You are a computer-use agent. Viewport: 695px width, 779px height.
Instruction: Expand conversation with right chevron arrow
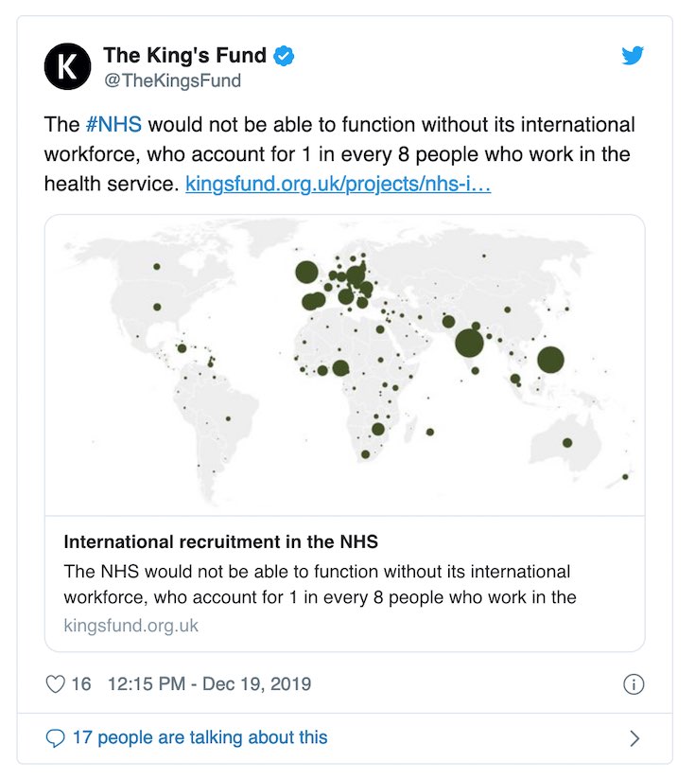(634, 738)
